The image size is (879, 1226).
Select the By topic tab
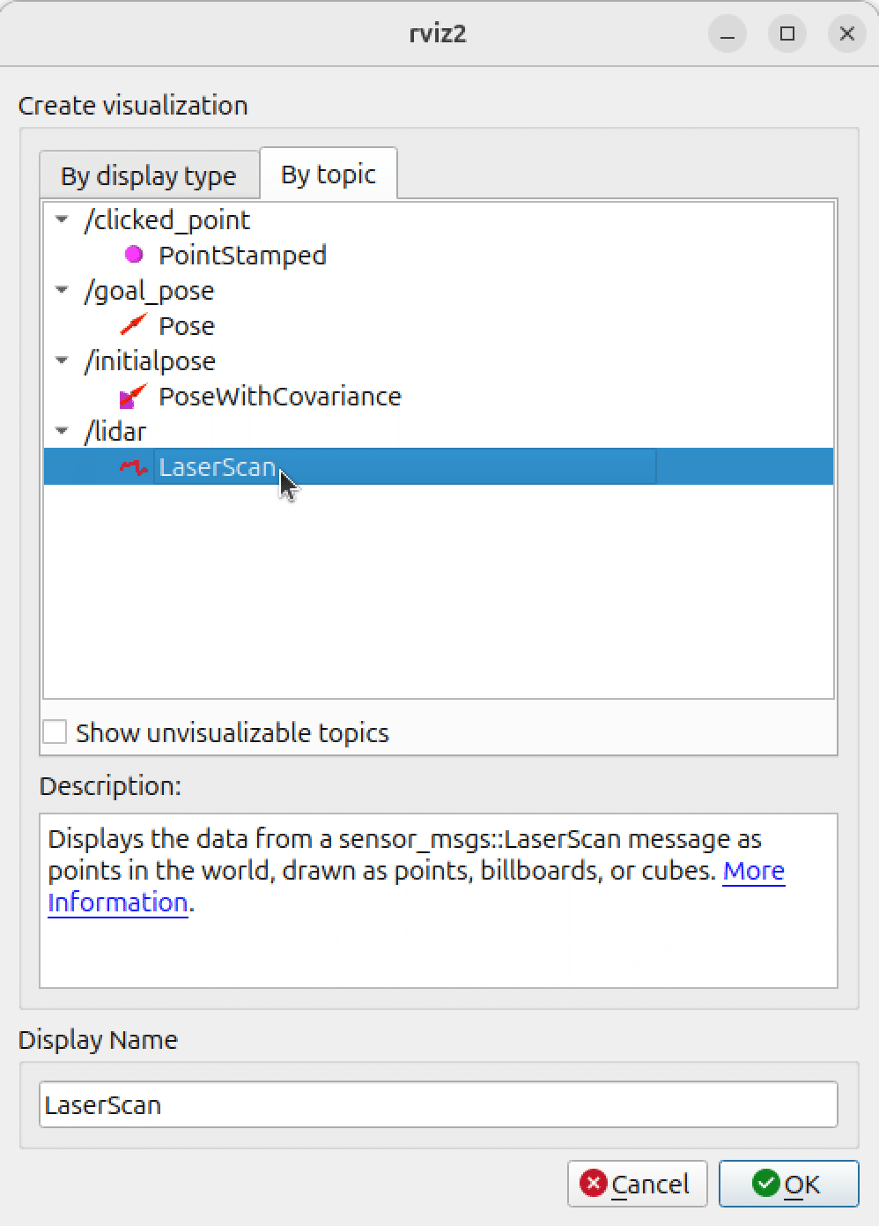[x=329, y=175]
